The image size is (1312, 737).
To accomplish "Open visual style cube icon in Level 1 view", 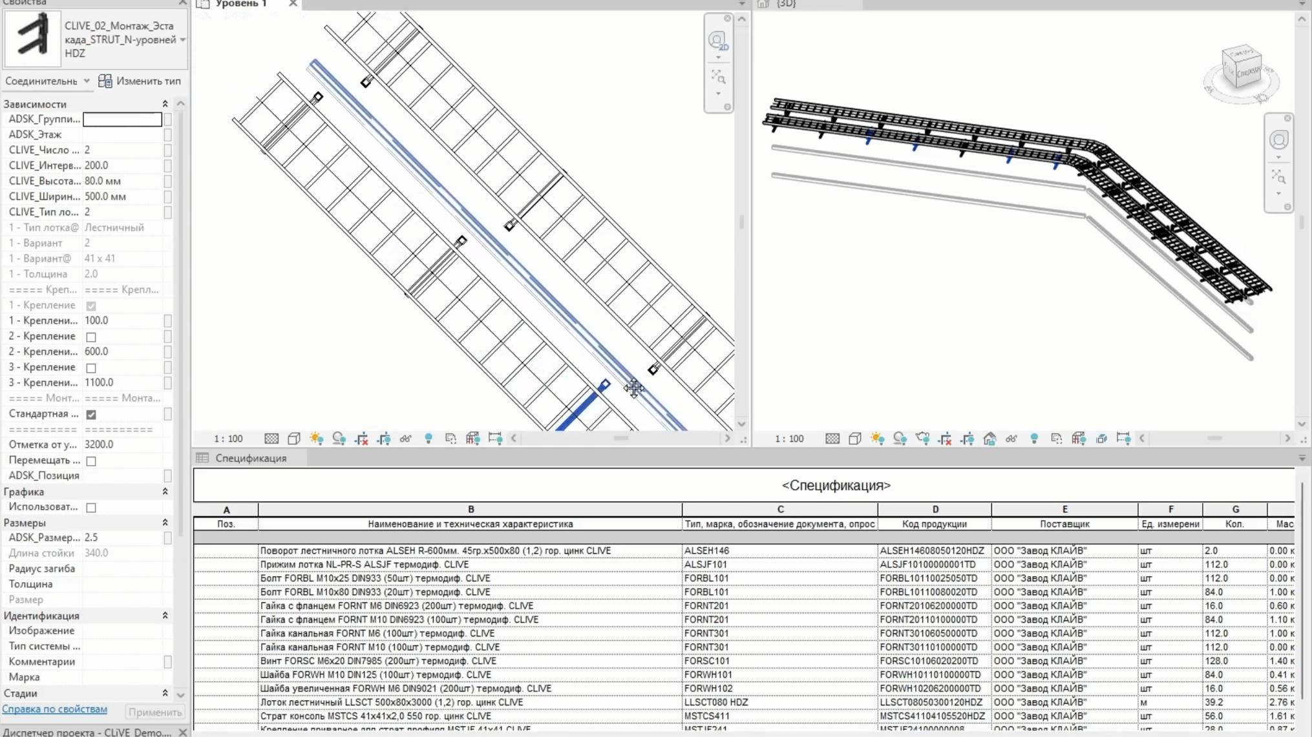I will (x=294, y=439).
